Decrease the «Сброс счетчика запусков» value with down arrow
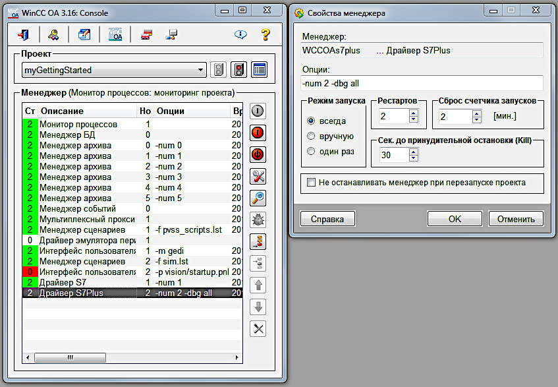558x387 pixels. (x=477, y=119)
